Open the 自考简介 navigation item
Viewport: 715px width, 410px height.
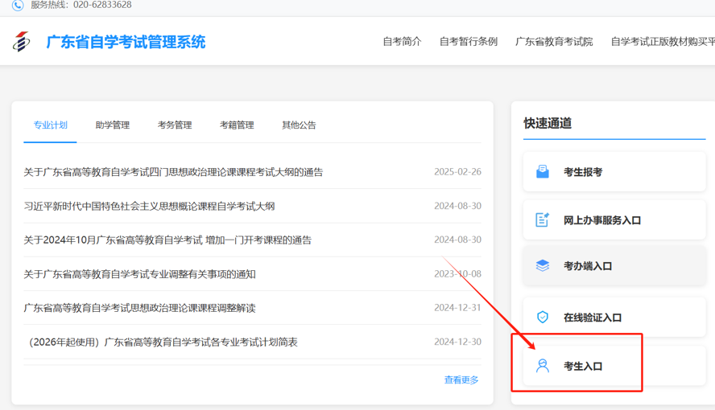coord(403,42)
